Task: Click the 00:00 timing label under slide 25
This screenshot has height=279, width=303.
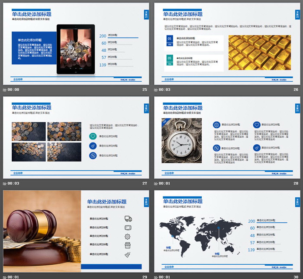Action: (13, 90)
